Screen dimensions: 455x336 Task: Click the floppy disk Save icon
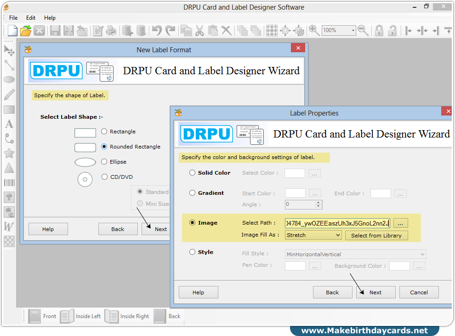[x=55, y=30]
